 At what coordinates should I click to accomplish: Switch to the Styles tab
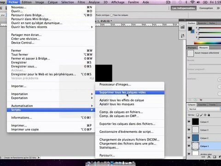pyautogui.click(x=212, y=23)
